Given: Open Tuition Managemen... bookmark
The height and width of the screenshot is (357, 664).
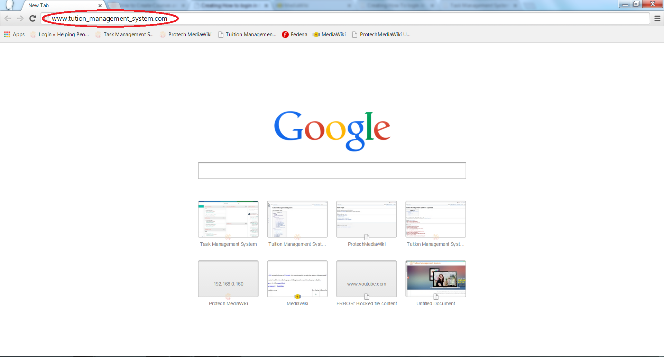Looking at the screenshot, I should pyautogui.click(x=247, y=35).
